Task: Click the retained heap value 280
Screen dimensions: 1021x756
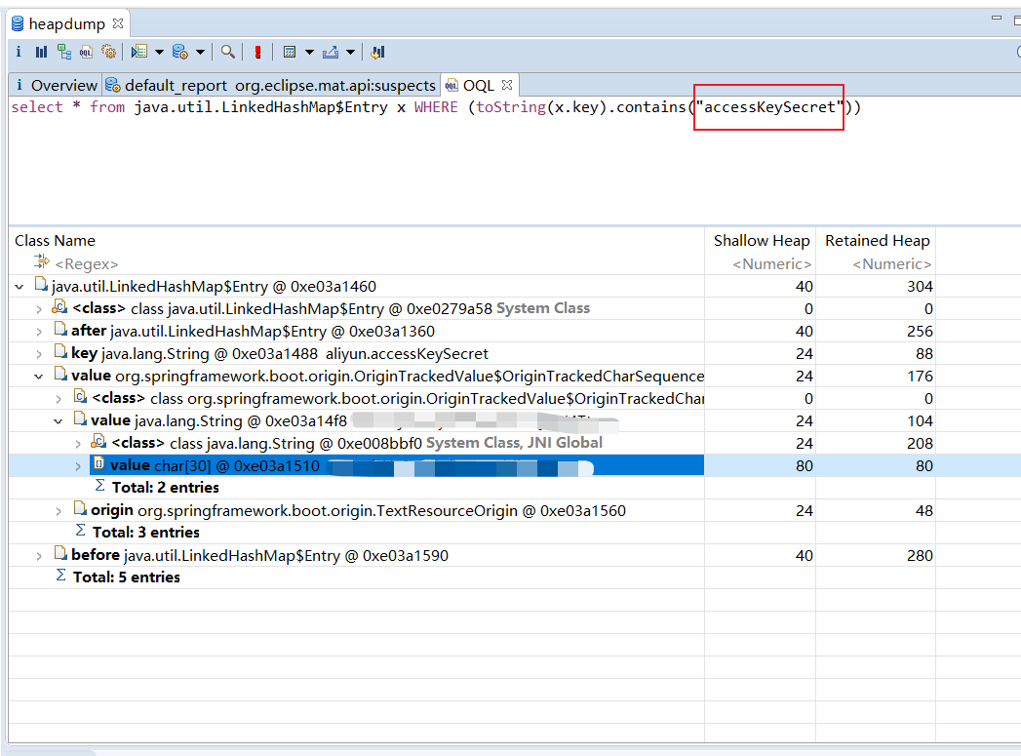Action: 920,555
